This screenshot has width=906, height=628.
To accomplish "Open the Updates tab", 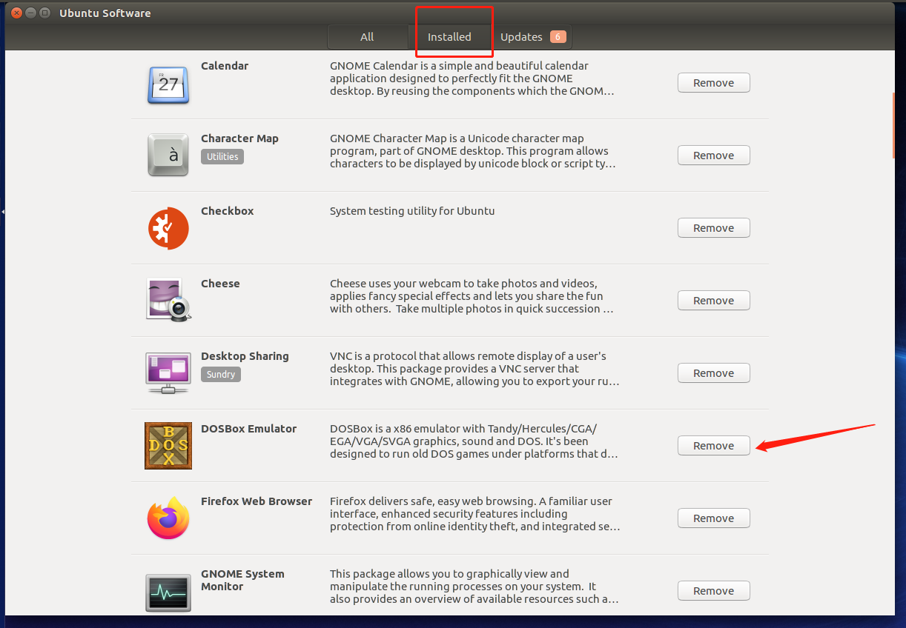I will [x=532, y=37].
